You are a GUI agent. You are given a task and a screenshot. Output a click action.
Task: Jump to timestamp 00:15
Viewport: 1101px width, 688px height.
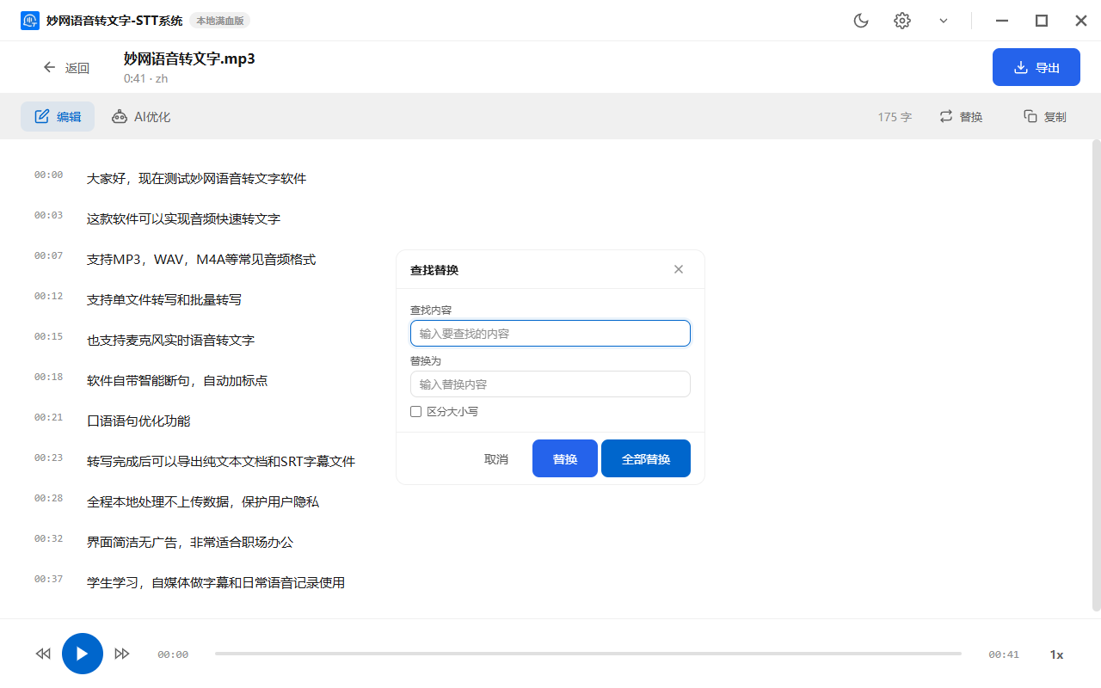[x=48, y=337]
